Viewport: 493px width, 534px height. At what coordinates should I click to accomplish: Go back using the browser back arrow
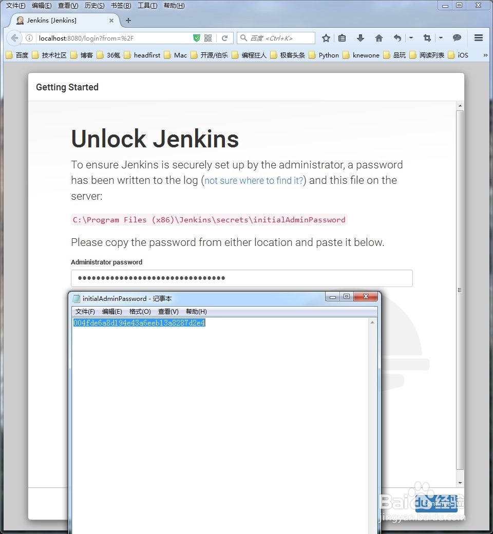coord(14,38)
